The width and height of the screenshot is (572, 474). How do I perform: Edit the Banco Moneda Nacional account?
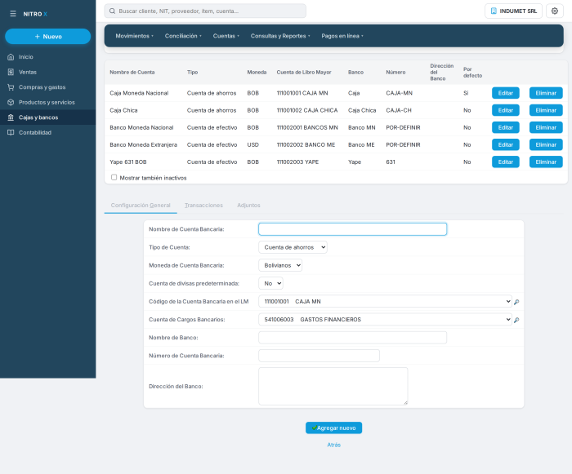point(505,127)
